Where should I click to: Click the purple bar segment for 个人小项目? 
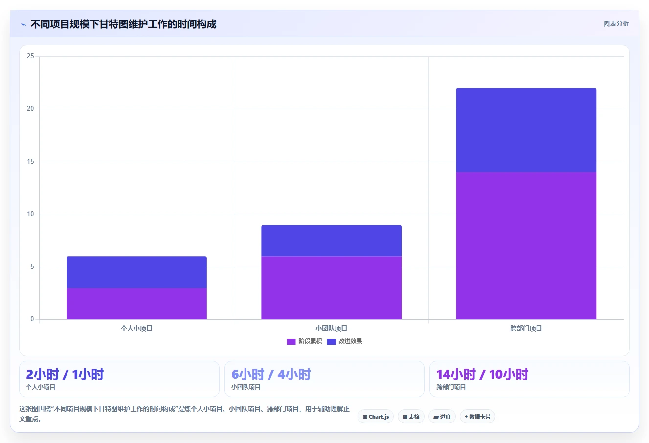click(x=136, y=304)
